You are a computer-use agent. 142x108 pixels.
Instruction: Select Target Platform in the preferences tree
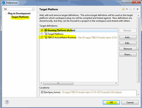(x=20, y=17)
